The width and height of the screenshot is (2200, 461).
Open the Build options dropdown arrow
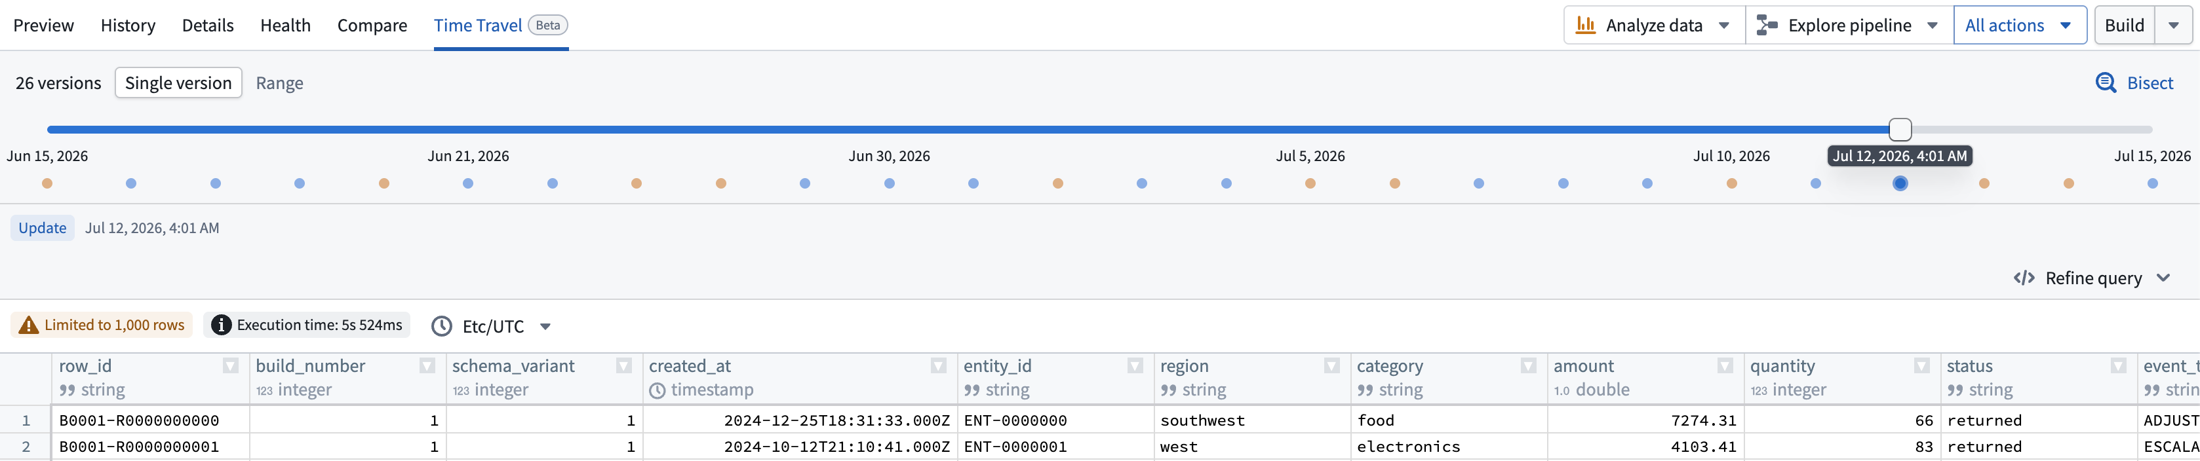(2174, 26)
